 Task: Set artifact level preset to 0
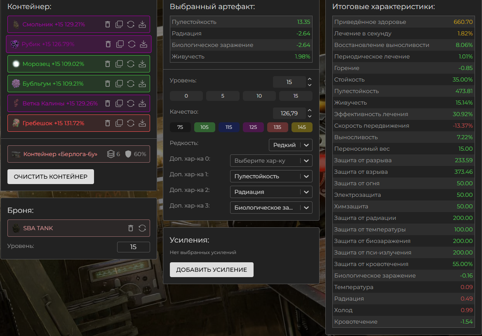pos(186,96)
